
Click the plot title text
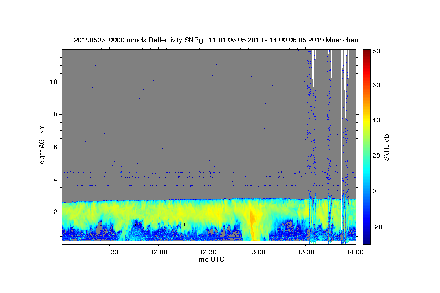click(216, 40)
